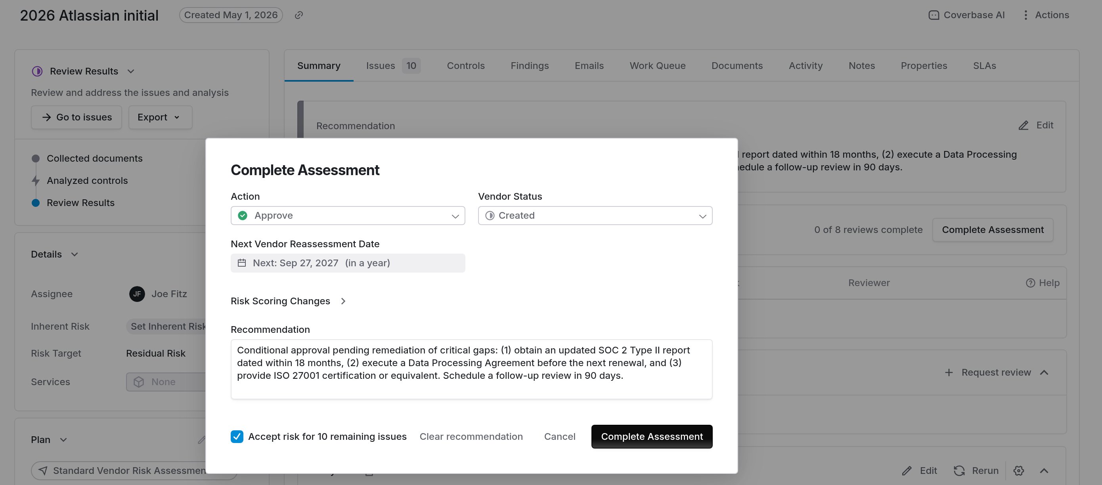
Task: Click the pencil icon in the Plan header
Action: (201, 440)
